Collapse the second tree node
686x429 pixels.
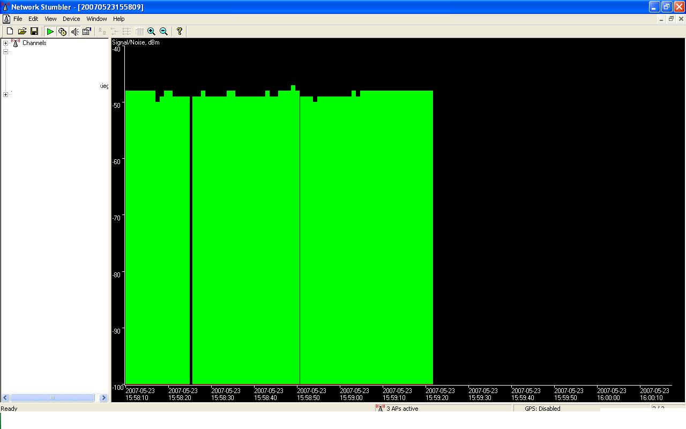[x=5, y=52]
